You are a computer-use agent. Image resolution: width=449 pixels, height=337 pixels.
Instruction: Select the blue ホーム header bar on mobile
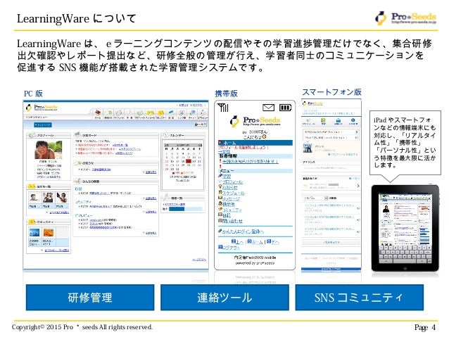click(x=255, y=143)
